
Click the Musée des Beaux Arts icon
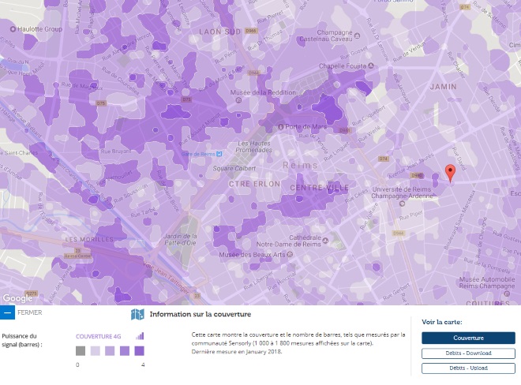tap(290, 255)
